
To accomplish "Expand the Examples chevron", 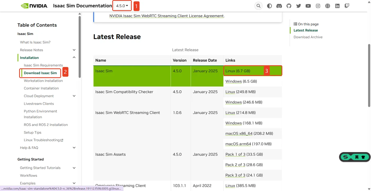I will [x=74, y=183].
